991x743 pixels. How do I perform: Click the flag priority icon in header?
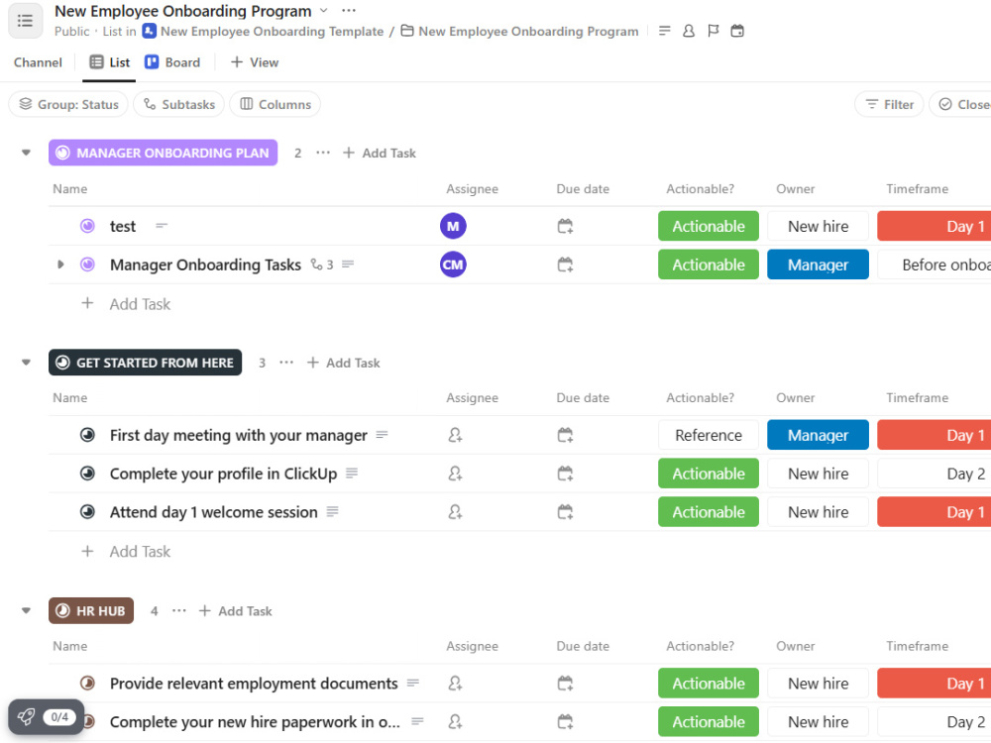click(x=713, y=31)
